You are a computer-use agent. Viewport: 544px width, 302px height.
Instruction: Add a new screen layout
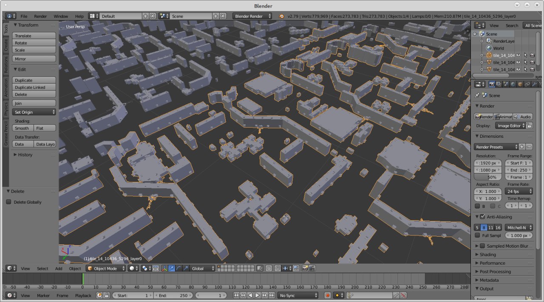[145, 16]
